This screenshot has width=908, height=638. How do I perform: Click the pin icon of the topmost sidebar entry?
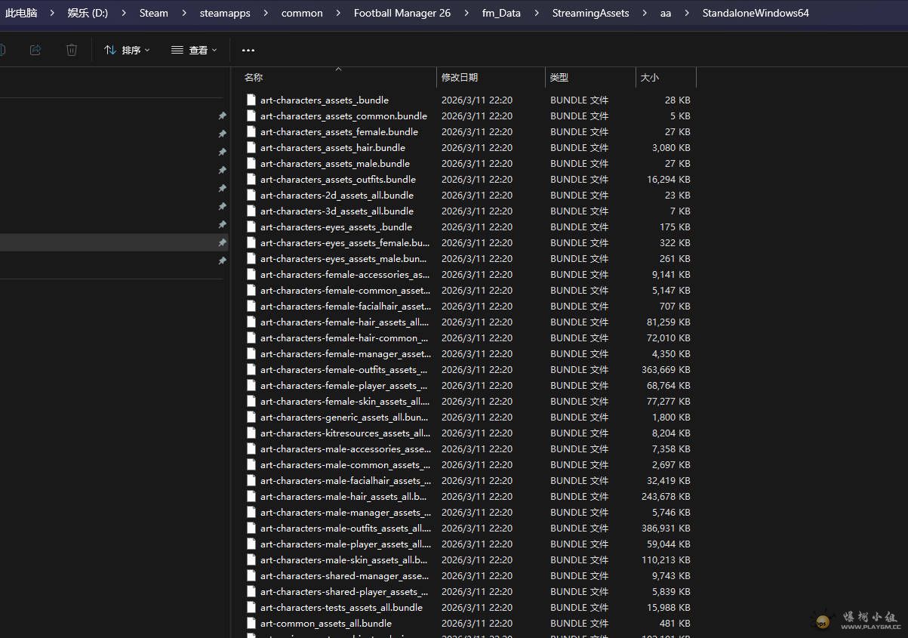223,116
